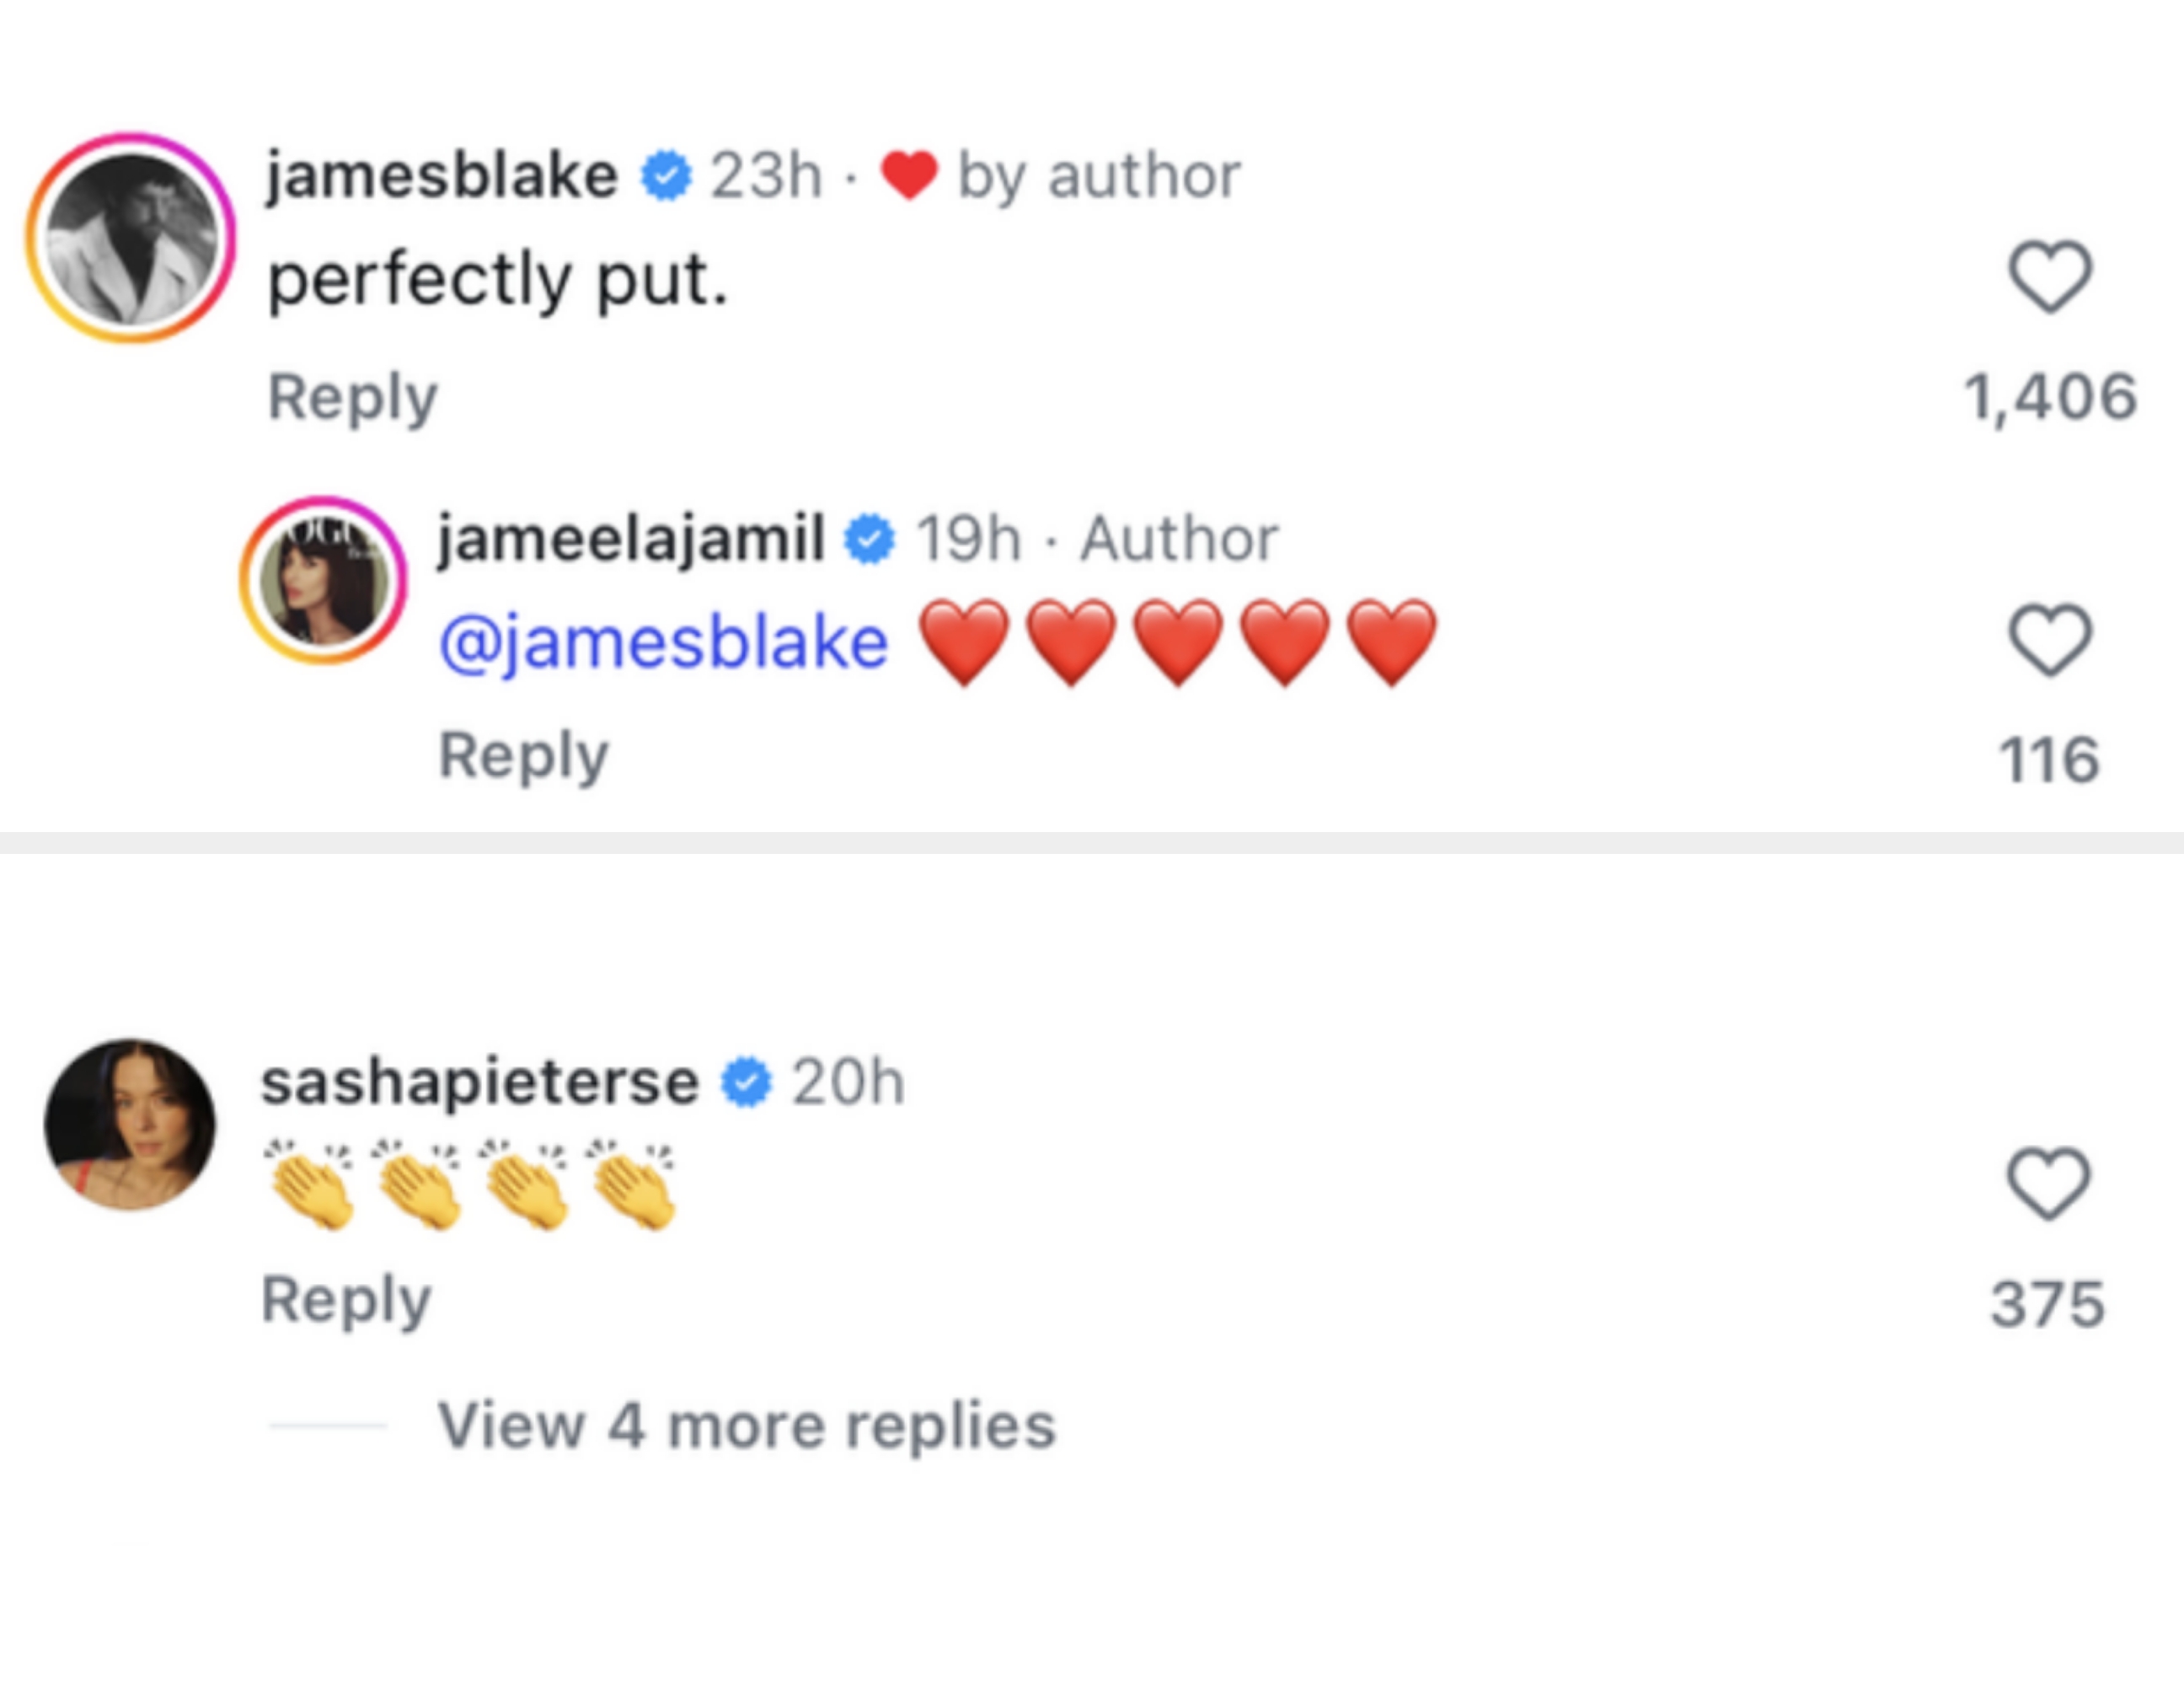Open the jameelajamil username link
This screenshot has height=1686, width=2184.
point(630,539)
